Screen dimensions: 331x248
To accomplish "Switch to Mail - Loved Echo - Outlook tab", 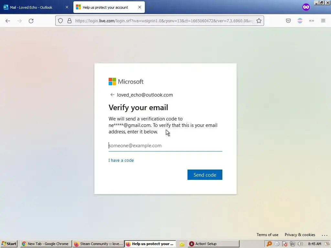I will click(36, 7).
